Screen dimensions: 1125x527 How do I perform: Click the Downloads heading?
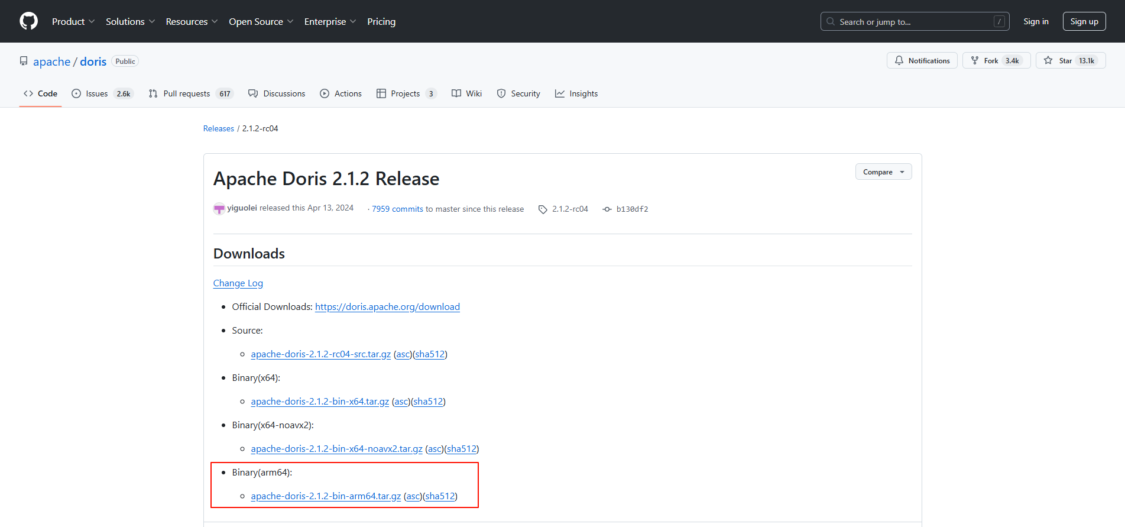click(249, 254)
